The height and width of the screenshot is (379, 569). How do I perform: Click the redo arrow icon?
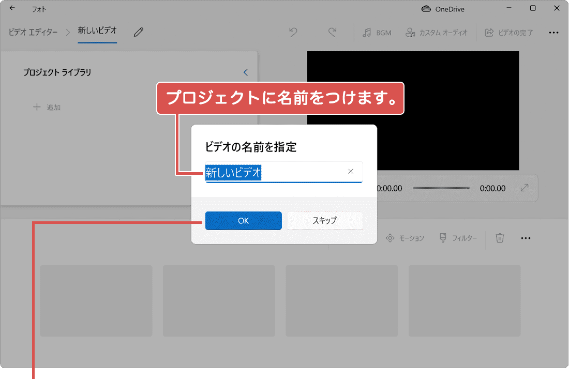coord(333,32)
